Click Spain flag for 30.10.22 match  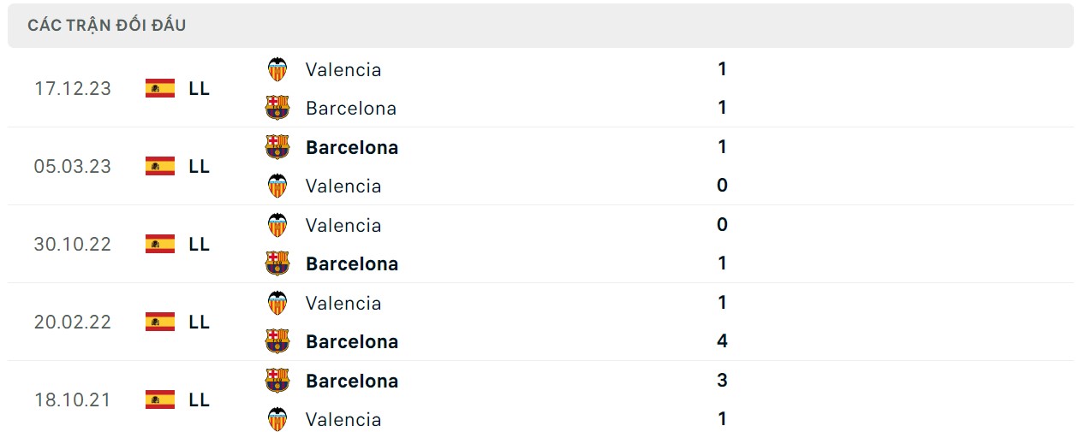(x=160, y=244)
